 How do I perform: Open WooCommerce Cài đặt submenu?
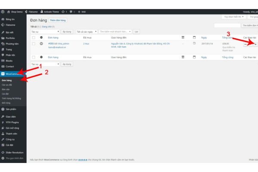click(x=5, y=94)
